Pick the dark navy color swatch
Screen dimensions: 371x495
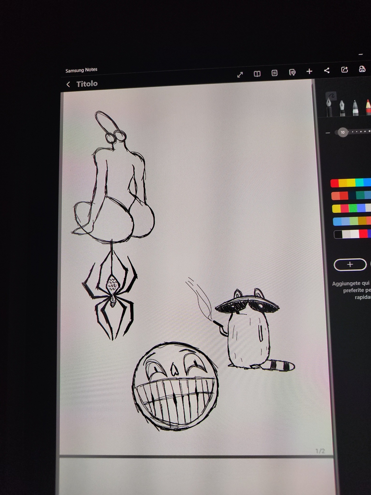pos(352,195)
